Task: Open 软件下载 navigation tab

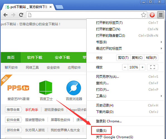Action: pyautogui.click(x=35, y=57)
